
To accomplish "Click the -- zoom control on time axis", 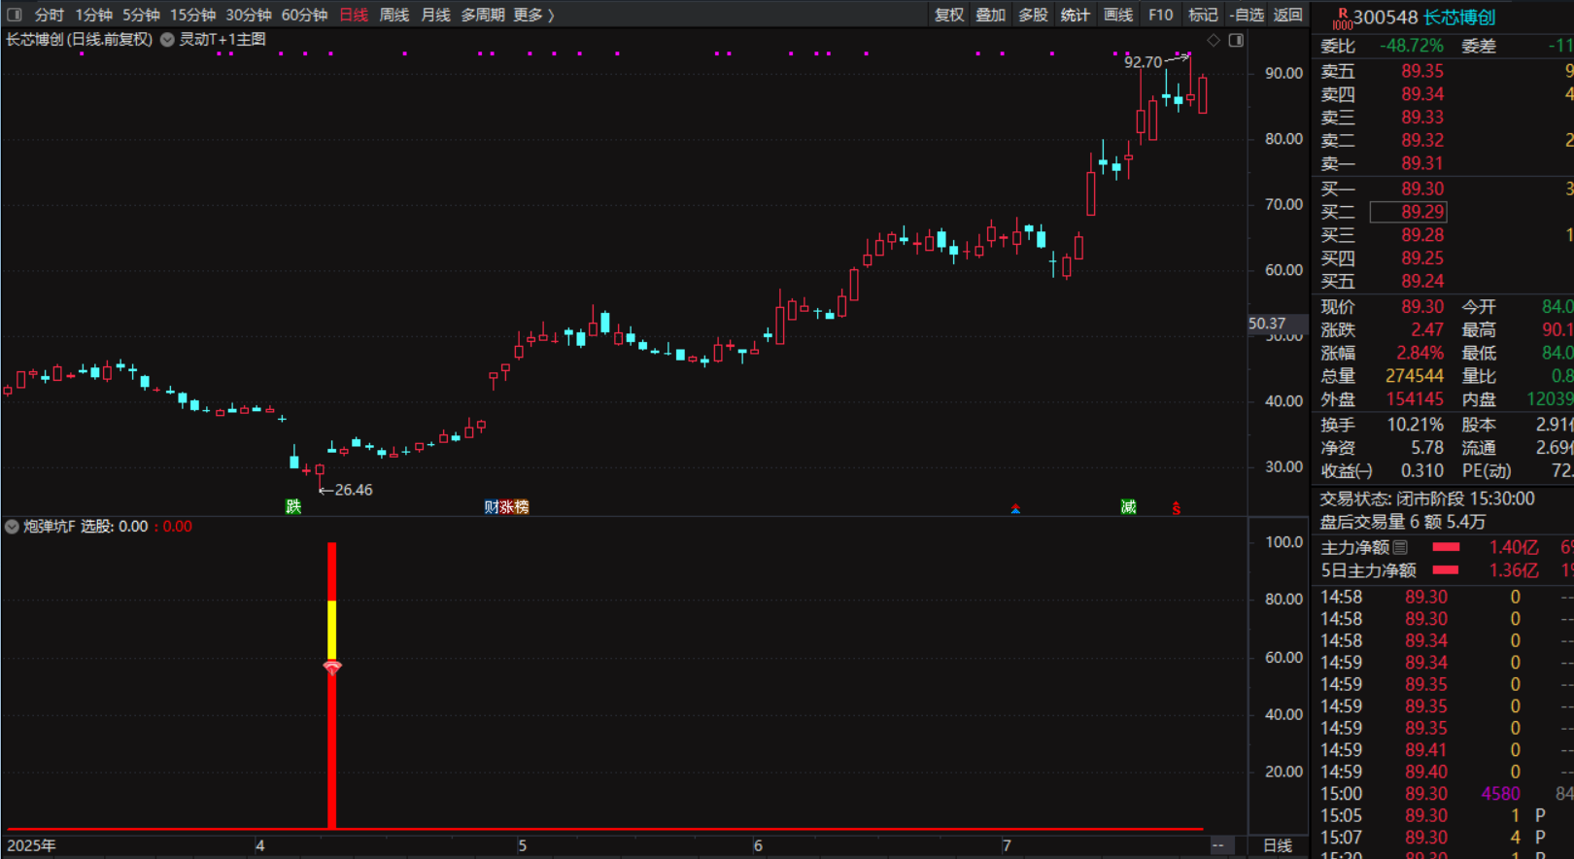I will coord(1218,845).
